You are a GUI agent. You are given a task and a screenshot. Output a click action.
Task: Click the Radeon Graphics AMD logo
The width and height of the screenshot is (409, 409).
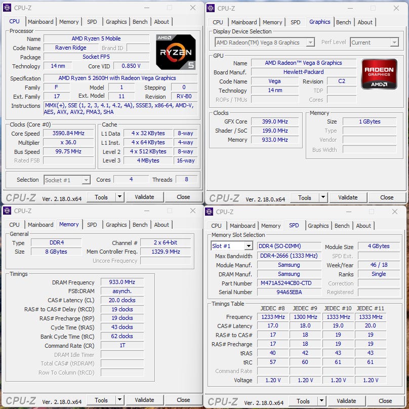pos(379,74)
